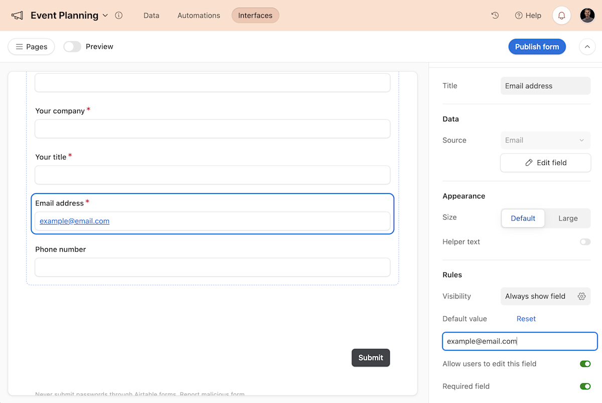
Task: Click the Publish form button
Action: (537, 46)
